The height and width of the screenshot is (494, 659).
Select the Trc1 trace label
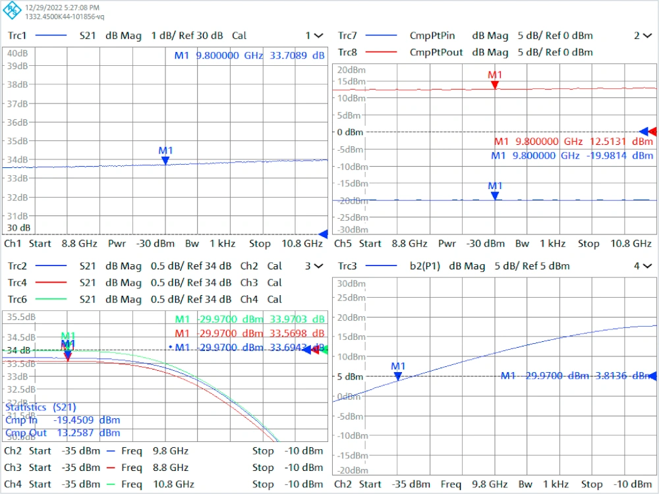point(17,36)
